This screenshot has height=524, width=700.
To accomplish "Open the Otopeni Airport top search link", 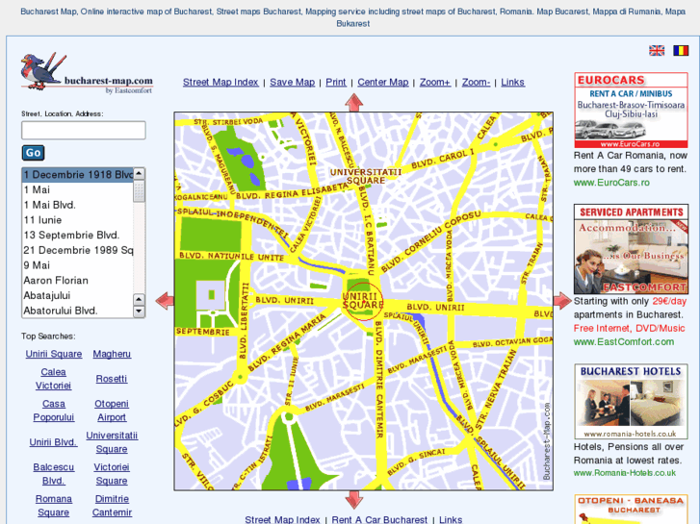I will click(x=112, y=411).
